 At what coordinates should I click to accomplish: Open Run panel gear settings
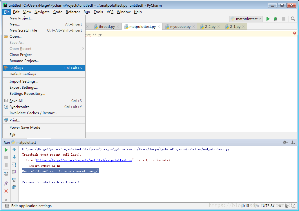[285, 142]
